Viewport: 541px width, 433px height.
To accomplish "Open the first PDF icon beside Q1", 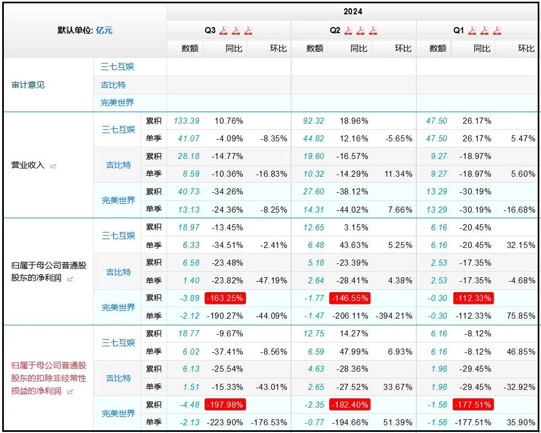I will tap(472, 30).
